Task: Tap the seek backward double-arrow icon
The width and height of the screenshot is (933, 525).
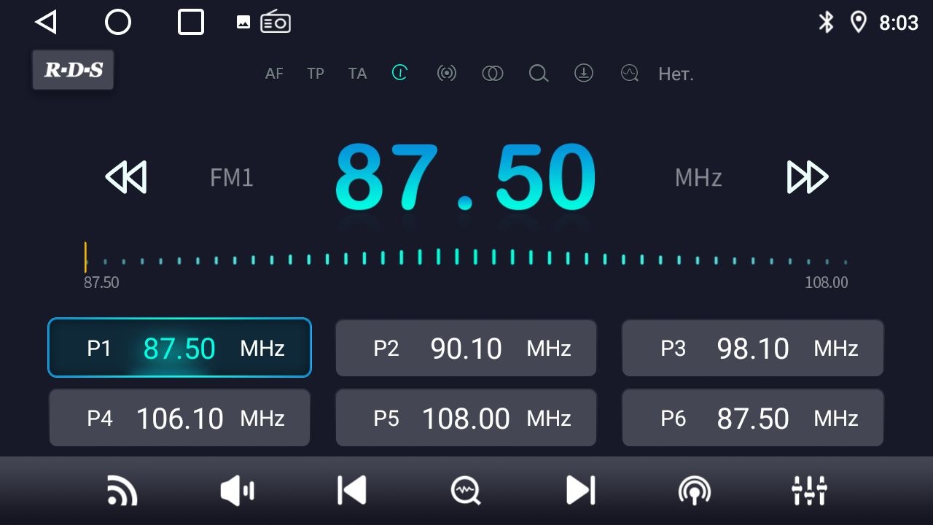Action: [126, 177]
